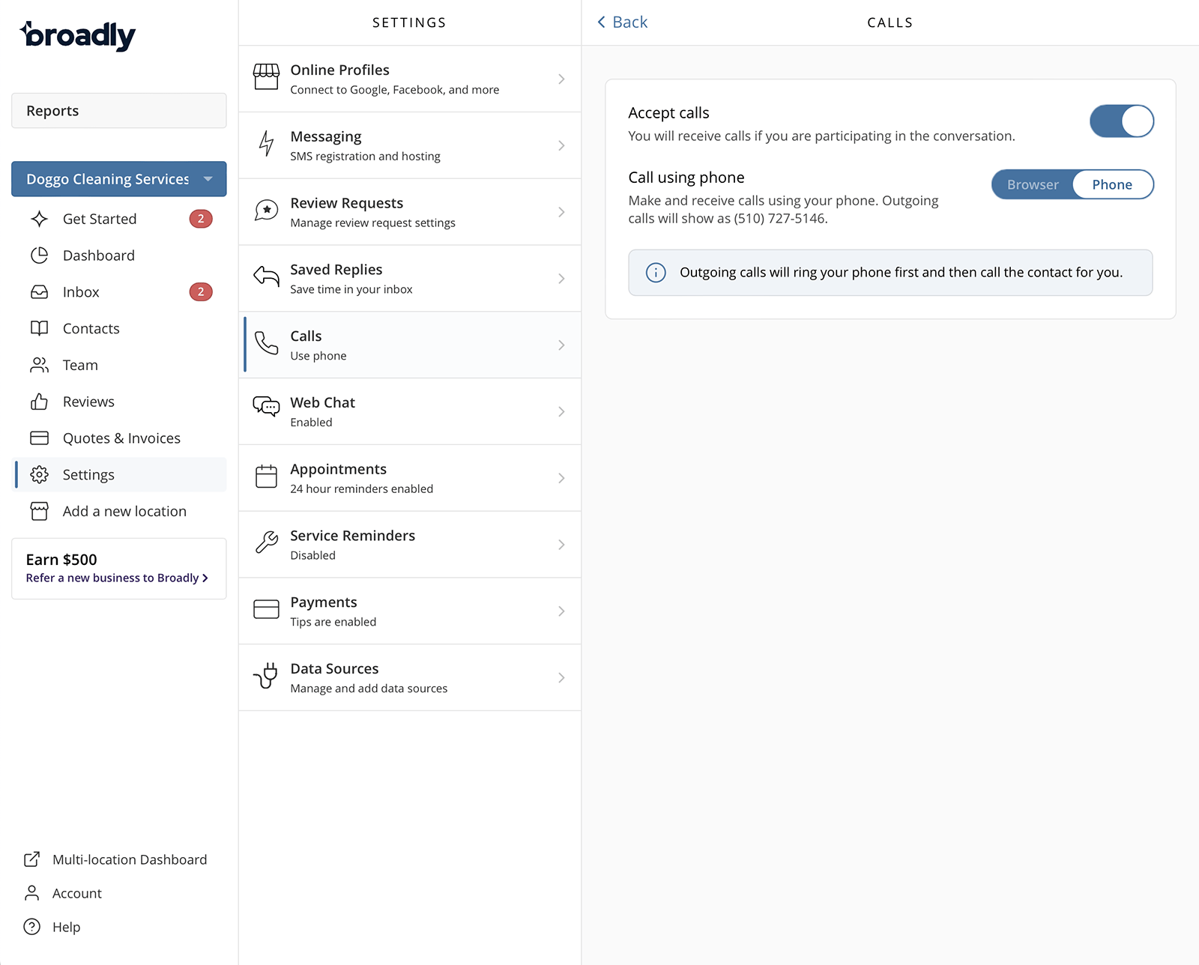The width and height of the screenshot is (1199, 965).
Task: Open the Doggo Cleaning Services location dropdown
Action: (119, 179)
